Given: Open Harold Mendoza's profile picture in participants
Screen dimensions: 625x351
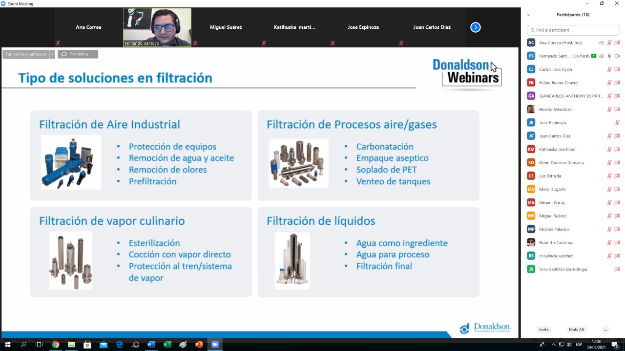Looking at the screenshot, I should (x=531, y=109).
